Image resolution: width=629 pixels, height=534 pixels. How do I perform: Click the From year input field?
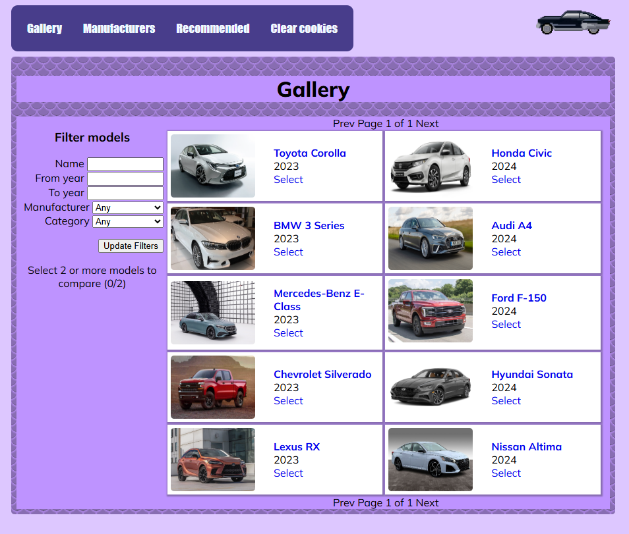coord(125,178)
